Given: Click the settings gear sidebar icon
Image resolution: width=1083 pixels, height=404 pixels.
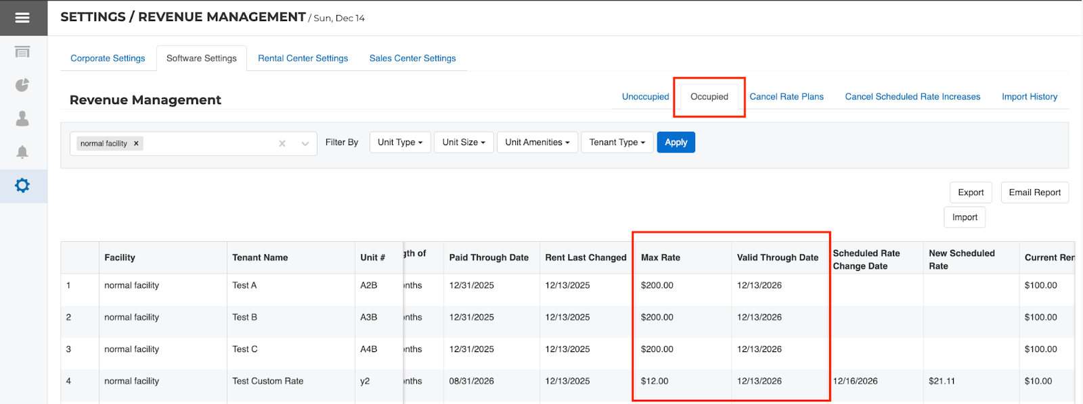Looking at the screenshot, I should click(x=22, y=185).
